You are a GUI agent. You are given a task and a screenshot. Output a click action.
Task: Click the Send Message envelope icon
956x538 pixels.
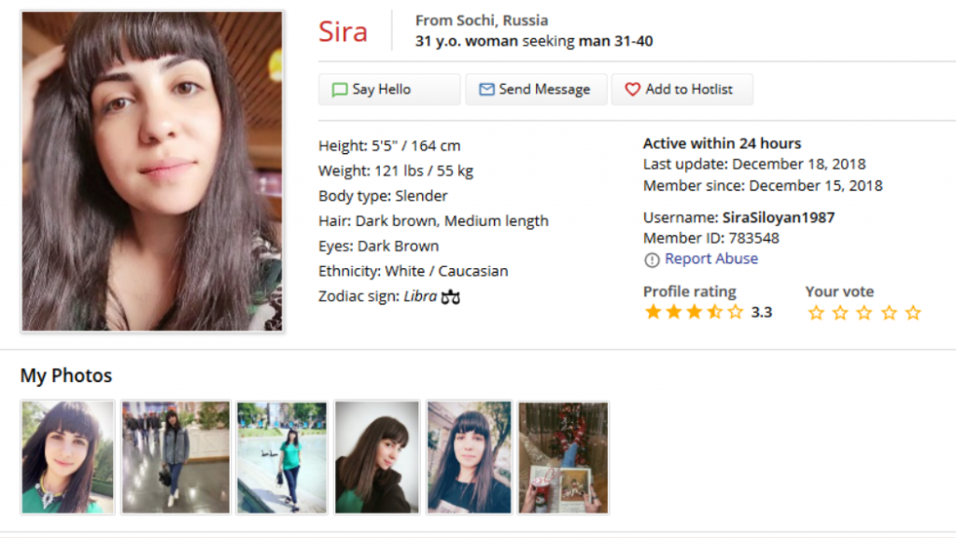click(486, 90)
